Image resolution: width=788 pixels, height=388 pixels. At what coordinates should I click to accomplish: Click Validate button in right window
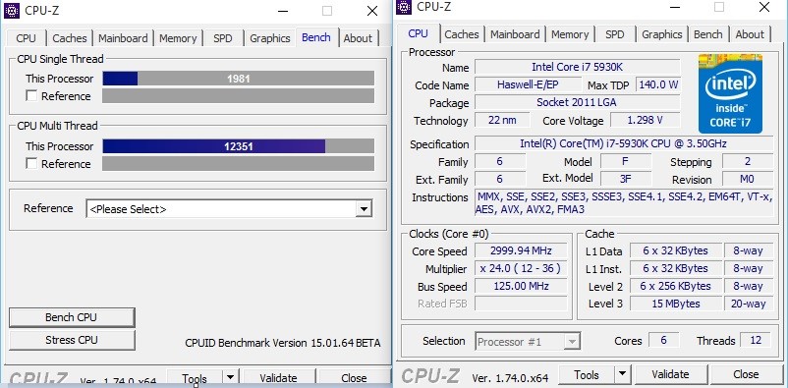[670, 374]
